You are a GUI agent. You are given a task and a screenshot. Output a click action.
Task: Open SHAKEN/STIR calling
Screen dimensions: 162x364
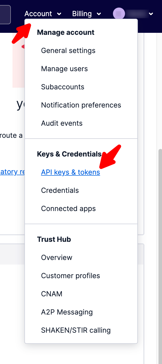click(x=76, y=330)
